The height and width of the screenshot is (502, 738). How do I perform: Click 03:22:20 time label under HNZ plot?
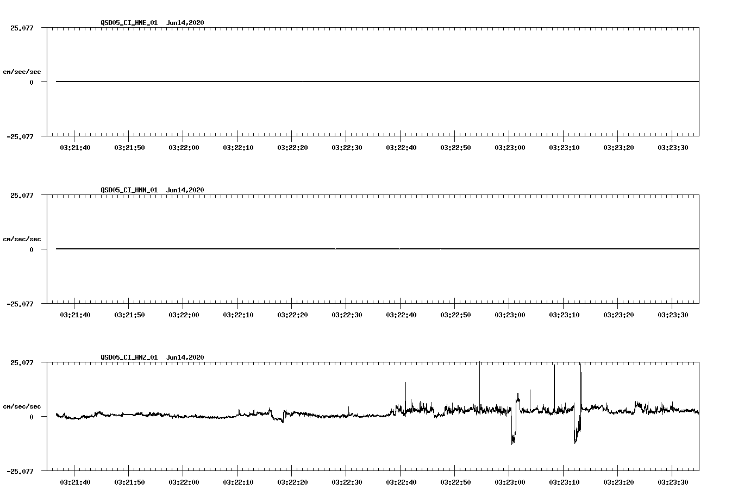292,482
